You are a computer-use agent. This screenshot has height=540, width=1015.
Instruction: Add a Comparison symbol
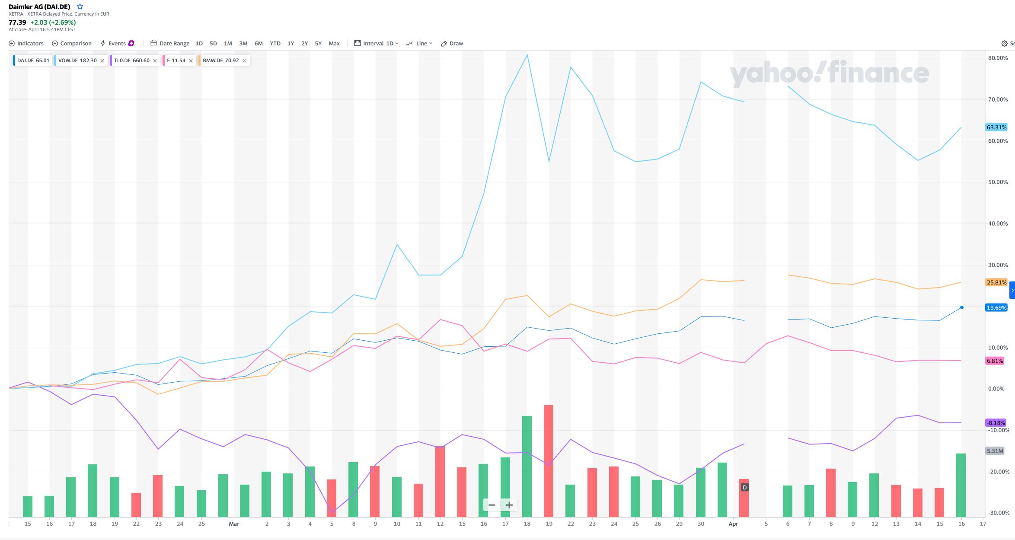point(72,43)
